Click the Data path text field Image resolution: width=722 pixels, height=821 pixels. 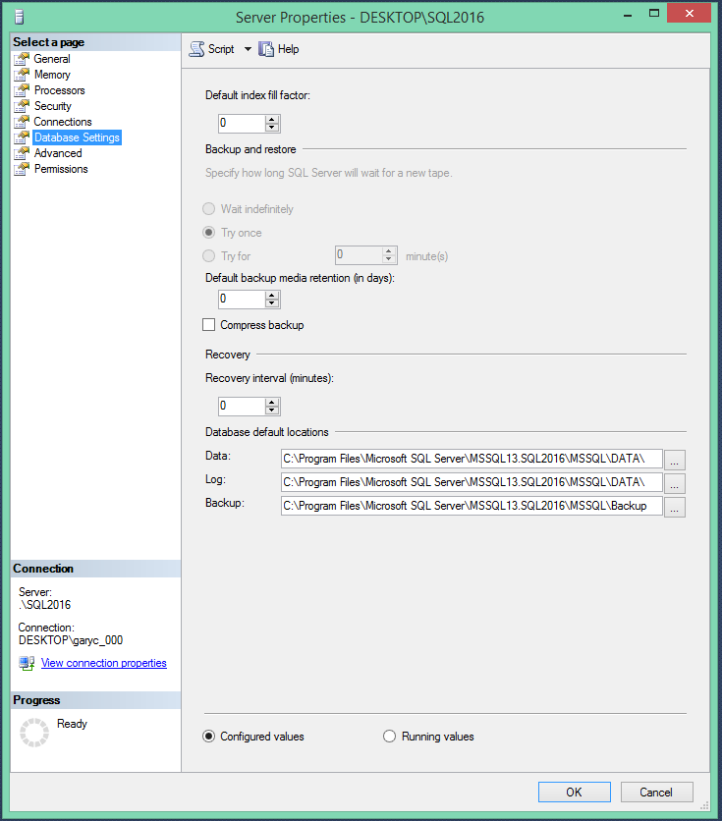coord(472,459)
